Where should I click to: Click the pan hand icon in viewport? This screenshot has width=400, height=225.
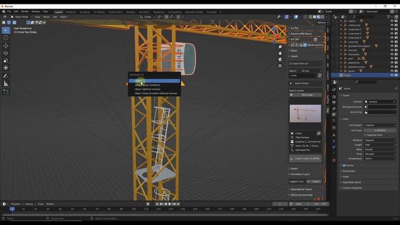click(280, 53)
